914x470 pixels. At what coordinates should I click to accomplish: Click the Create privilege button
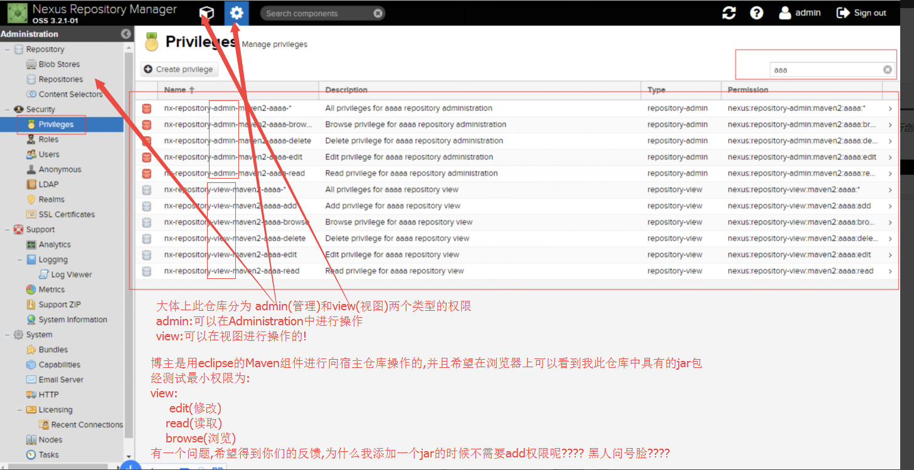coord(179,69)
